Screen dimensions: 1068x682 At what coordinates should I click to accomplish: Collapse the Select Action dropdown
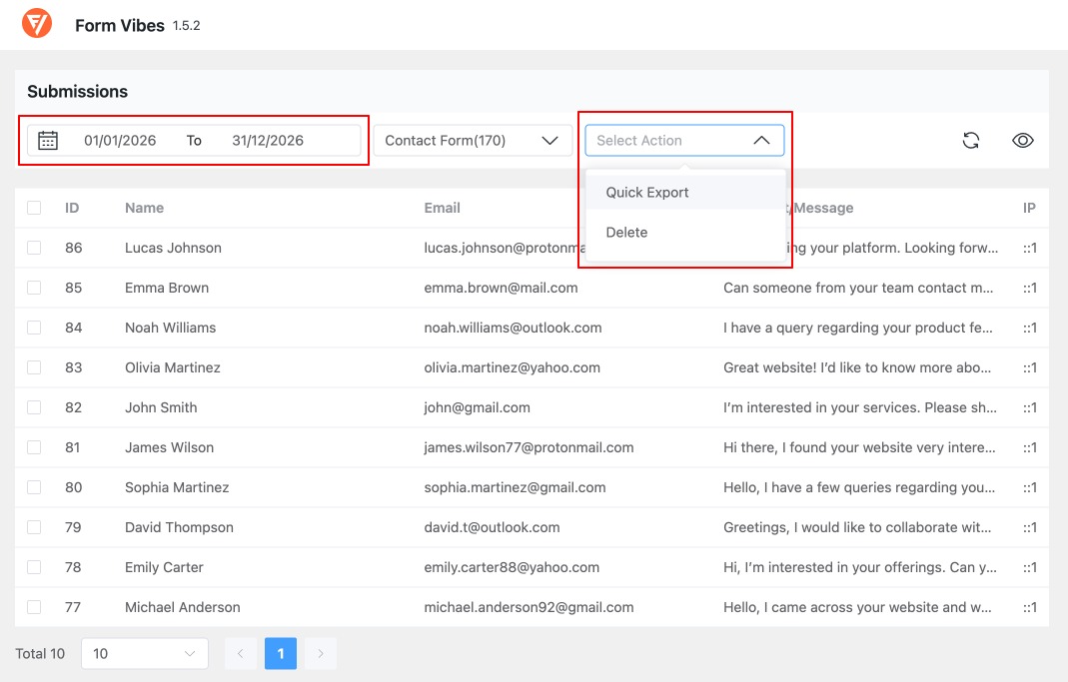coord(684,140)
